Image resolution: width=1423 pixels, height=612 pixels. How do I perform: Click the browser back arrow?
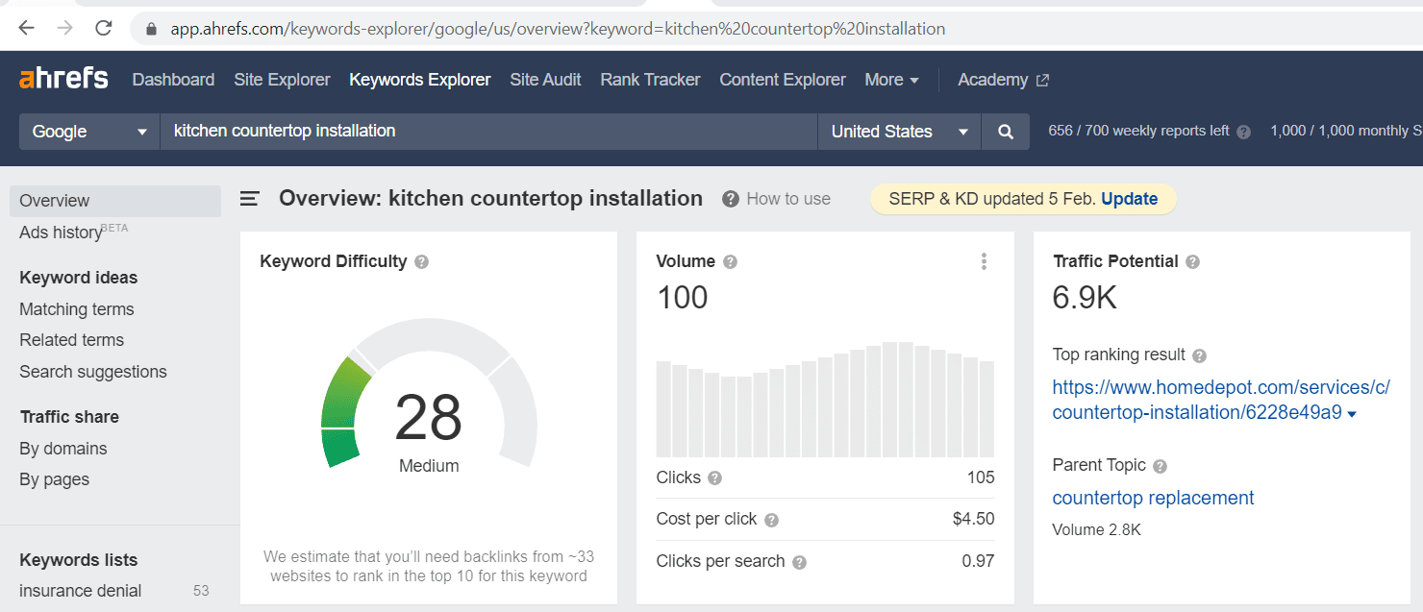27,28
